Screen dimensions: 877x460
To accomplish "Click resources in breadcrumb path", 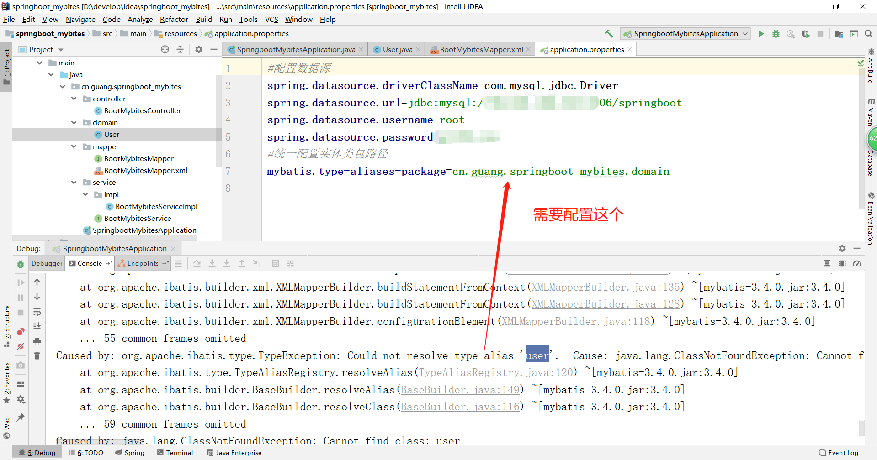I will (x=181, y=33).
